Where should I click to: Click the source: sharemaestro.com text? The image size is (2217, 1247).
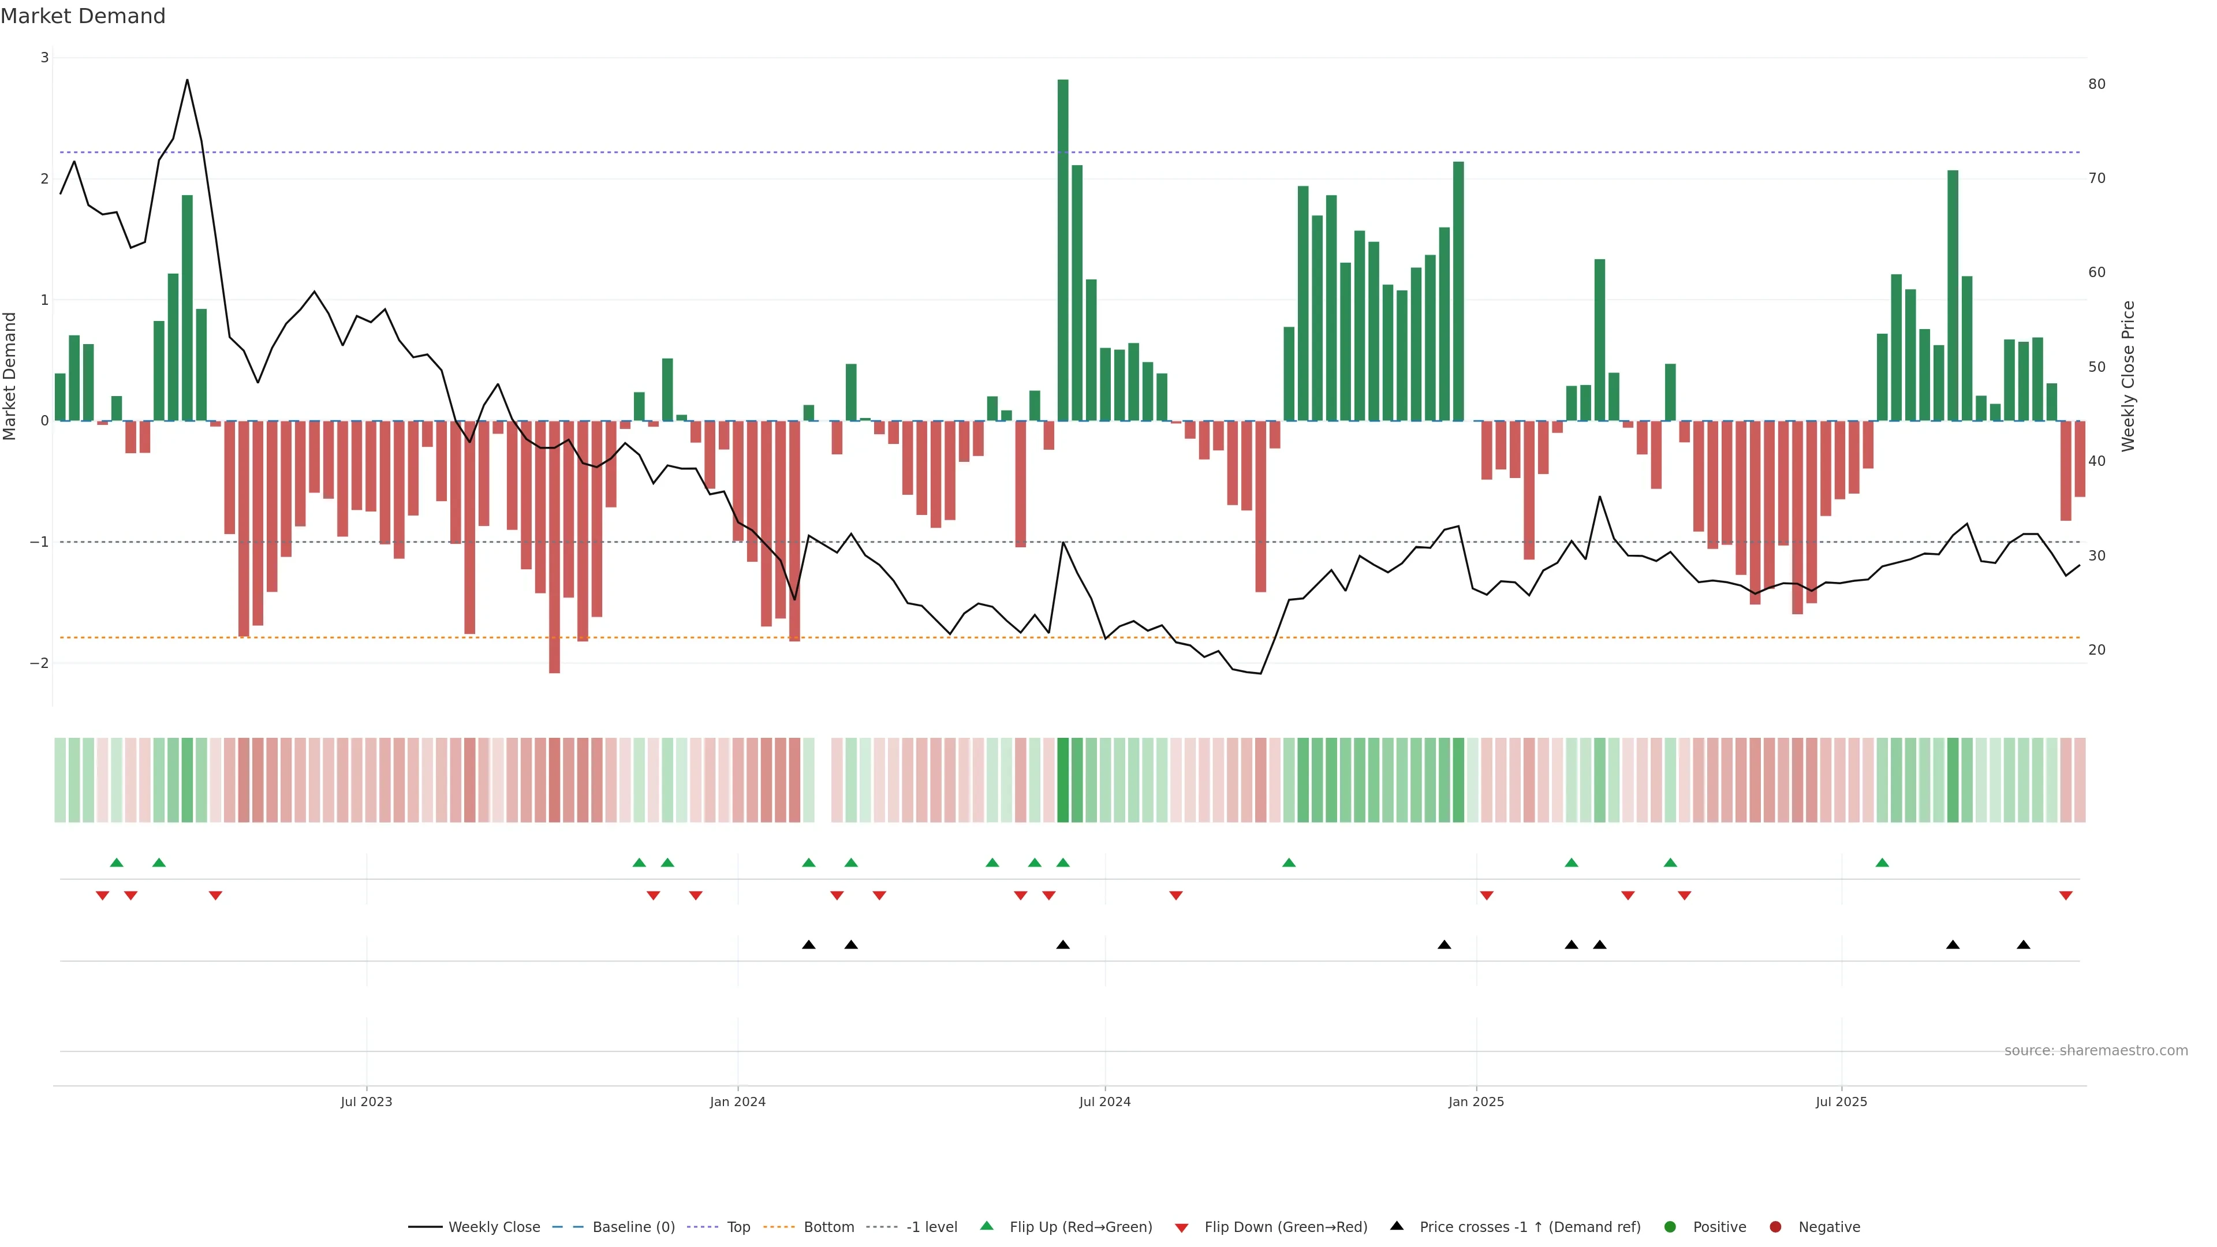[x=2096, y=1050]
